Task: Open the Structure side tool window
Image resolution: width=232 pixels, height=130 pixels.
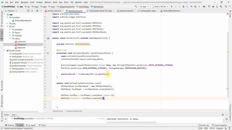Action: [x=2, y=116]
